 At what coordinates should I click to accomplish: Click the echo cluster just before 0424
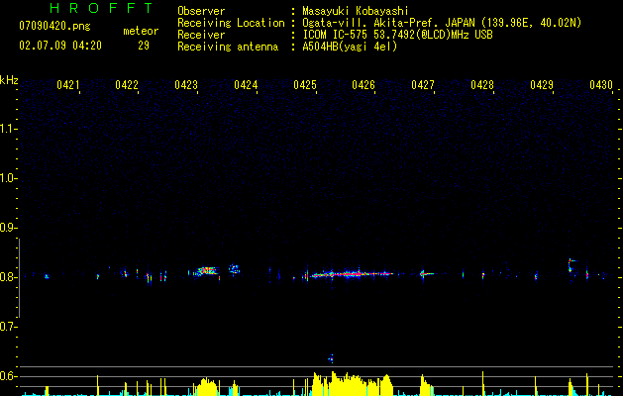tap(234, 269)
